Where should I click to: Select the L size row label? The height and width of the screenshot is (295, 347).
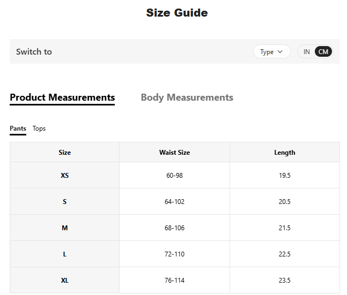coord(64,254)
